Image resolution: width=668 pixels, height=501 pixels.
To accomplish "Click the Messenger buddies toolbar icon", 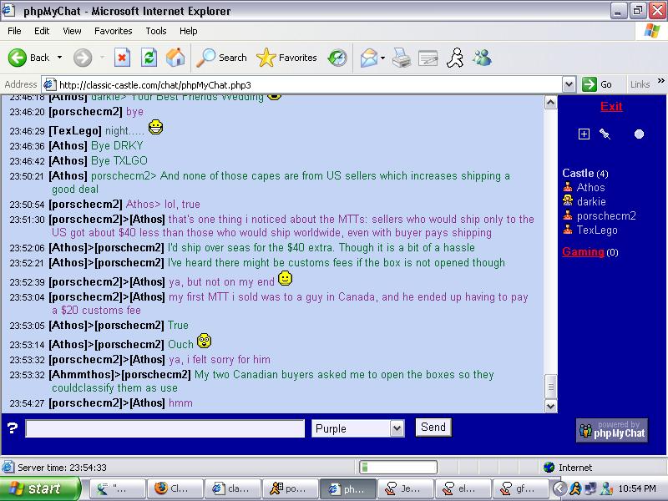I will pos(483,58).
